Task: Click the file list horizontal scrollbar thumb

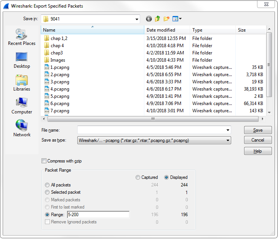Action: pos(153,119)
